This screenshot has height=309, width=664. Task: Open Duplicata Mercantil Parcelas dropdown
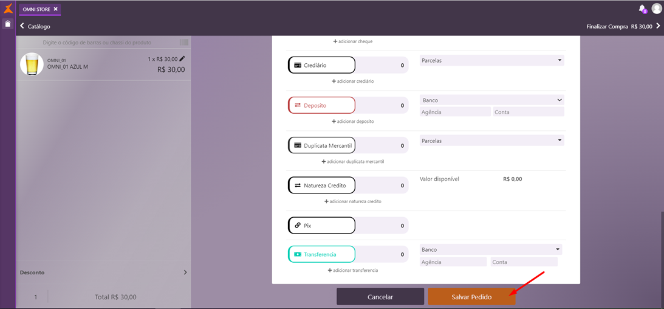coord(491,141)
